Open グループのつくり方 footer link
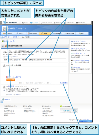This screenshot has height=135, width=99. [x=48, y=110]
